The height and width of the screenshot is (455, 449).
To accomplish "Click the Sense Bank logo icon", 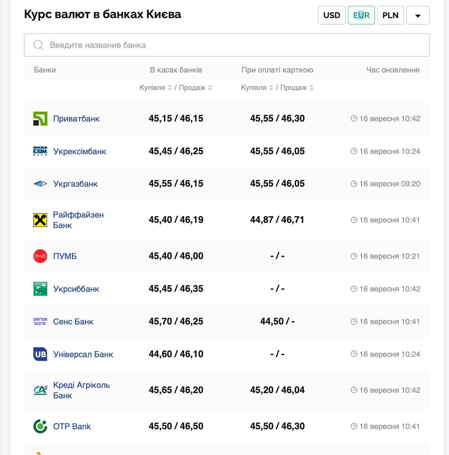I will pos(40,322).
